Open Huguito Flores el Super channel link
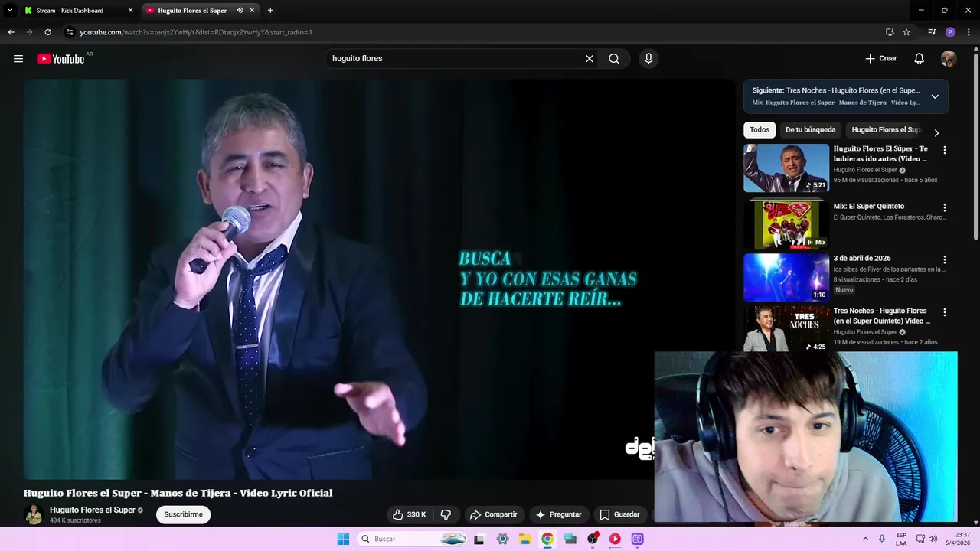 click(x=93, y=510)
